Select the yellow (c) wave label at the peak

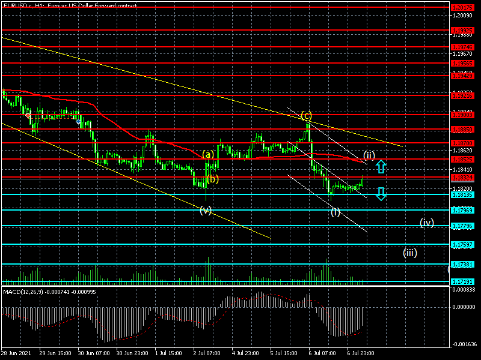(x=306, y=115)
